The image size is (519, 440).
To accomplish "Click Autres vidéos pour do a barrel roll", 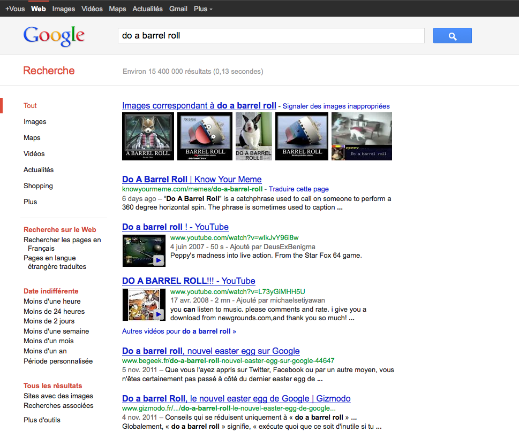I will coord(179,331).
